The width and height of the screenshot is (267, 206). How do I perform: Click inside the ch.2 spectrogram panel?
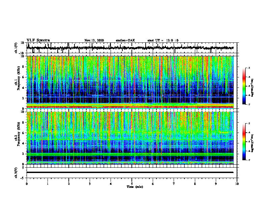click(x=130, y=138)
